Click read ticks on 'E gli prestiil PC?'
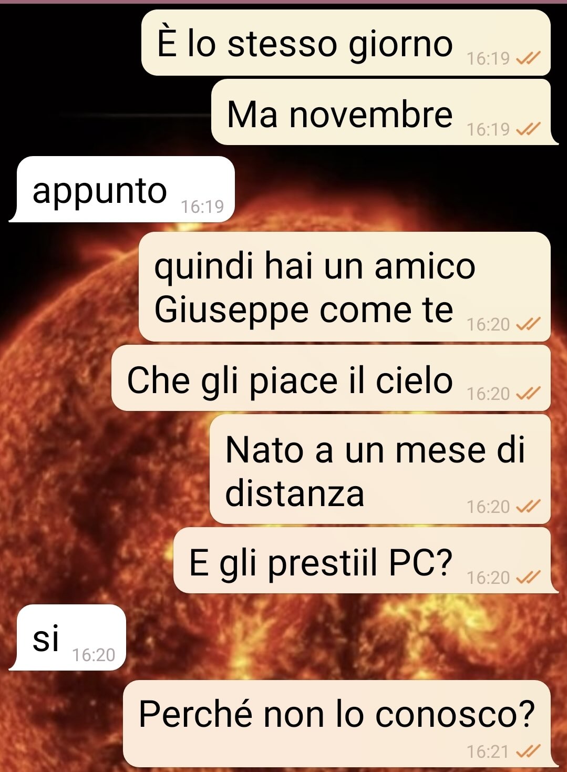The width and height of the screenshot is (567, 772). pos(528,578)
